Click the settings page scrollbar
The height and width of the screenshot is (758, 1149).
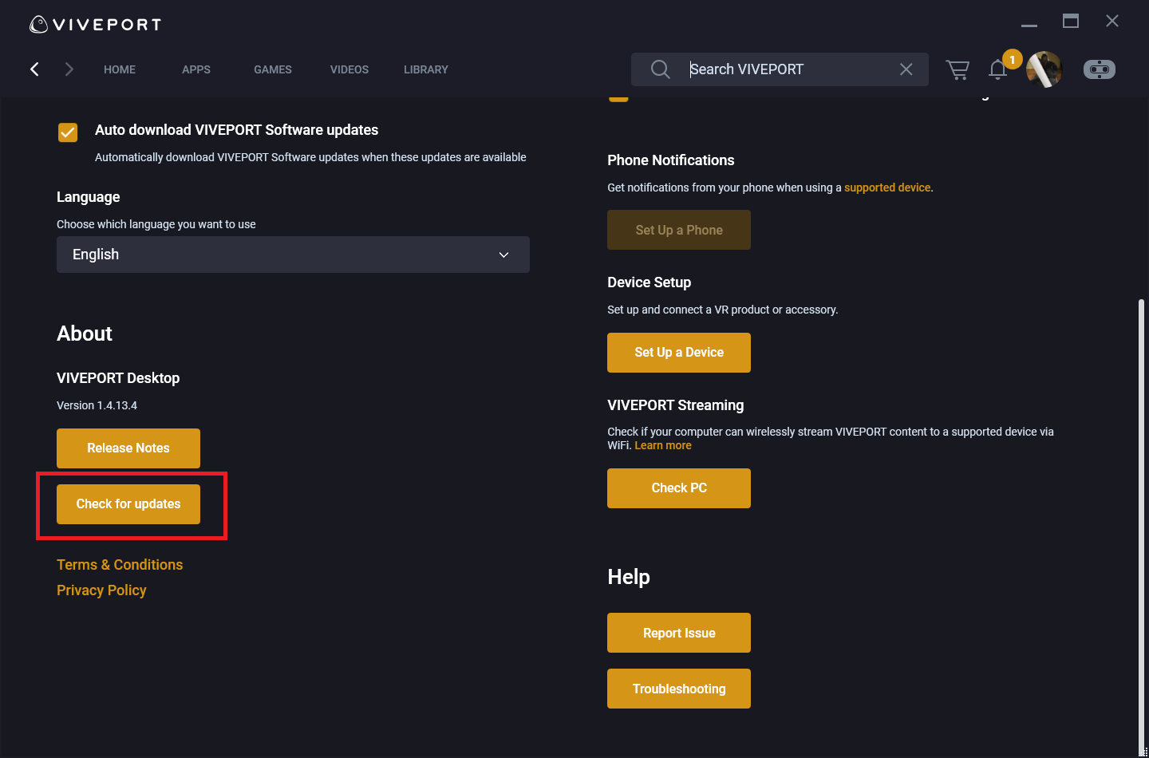(1141, 527)
